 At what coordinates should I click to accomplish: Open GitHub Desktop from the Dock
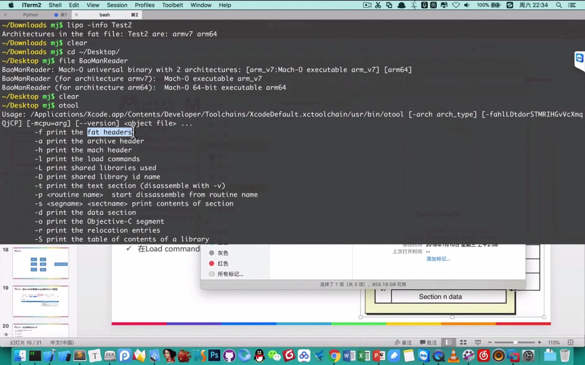[x=229, y=355]
